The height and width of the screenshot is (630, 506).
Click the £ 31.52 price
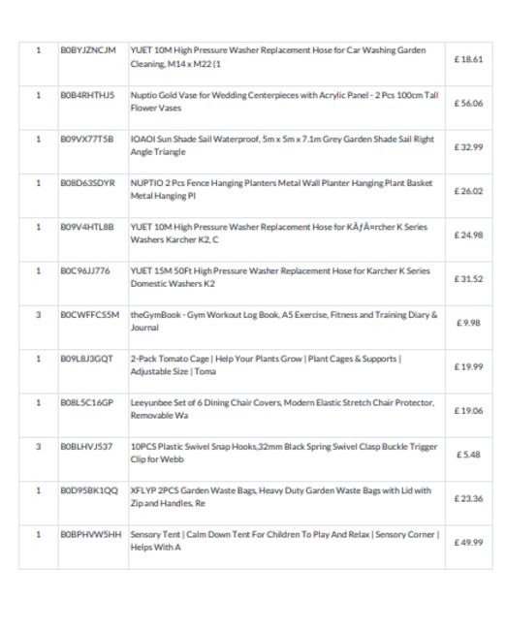point(468,279)
